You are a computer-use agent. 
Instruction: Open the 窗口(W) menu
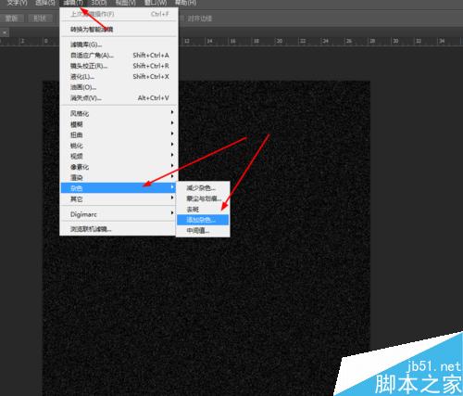pyautogui.click(x=156, y=3)
